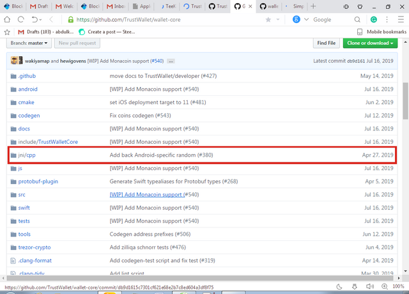The image size is (409, 294).
Task: Click the horizontal scrollbar at page bottom
Action: [x=199, y=278]
